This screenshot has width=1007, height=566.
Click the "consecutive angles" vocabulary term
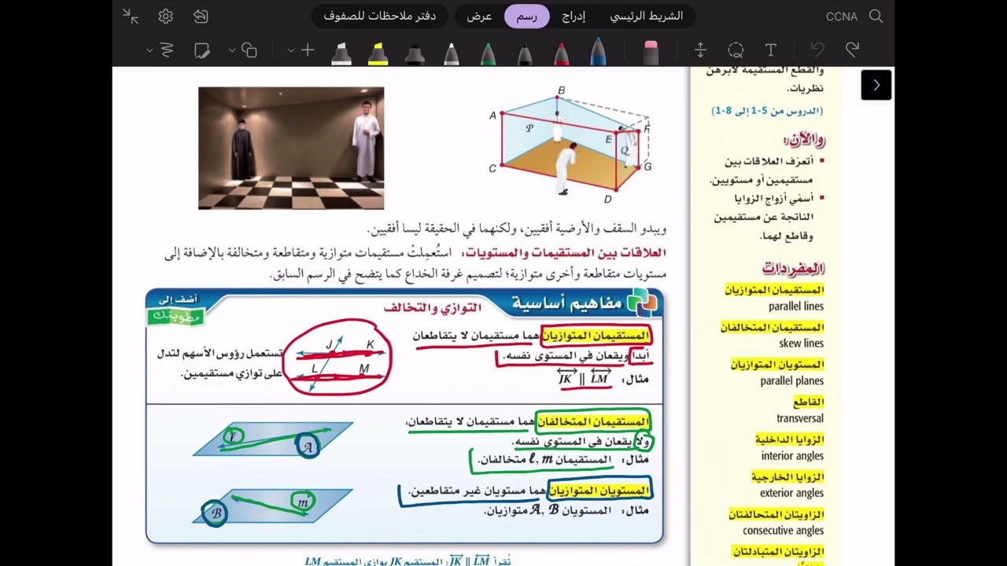pyautogui.click(x=784, y=531)
